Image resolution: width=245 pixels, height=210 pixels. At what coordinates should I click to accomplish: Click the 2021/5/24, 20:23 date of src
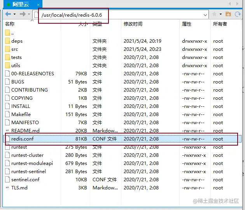coord(142,49)
